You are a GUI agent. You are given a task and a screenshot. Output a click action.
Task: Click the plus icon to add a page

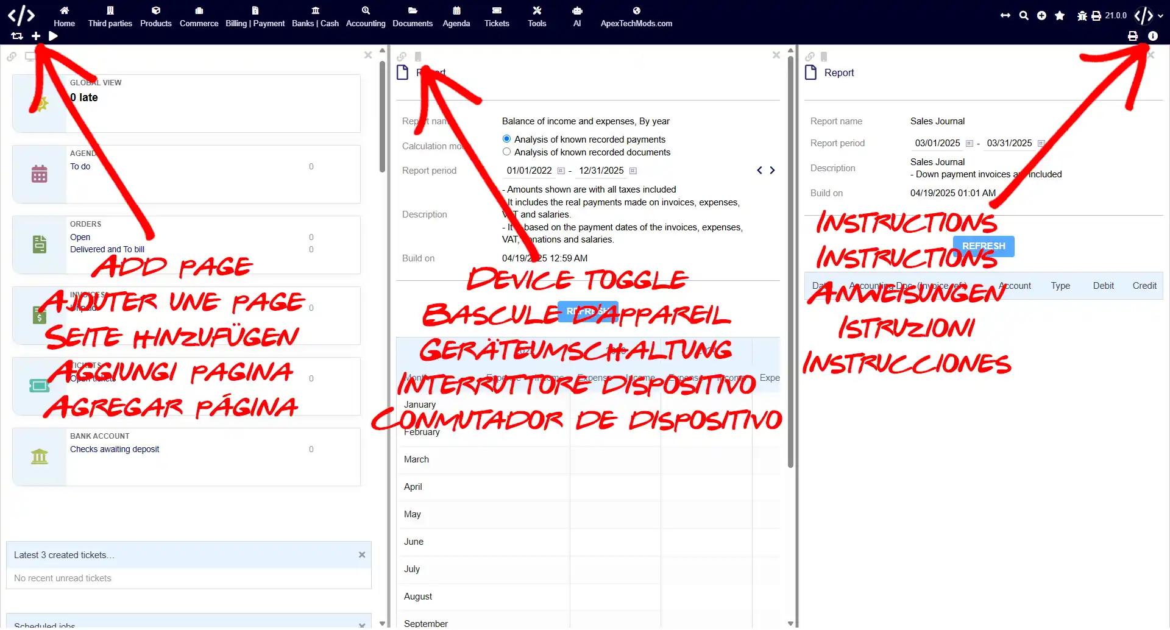(36, 37)
